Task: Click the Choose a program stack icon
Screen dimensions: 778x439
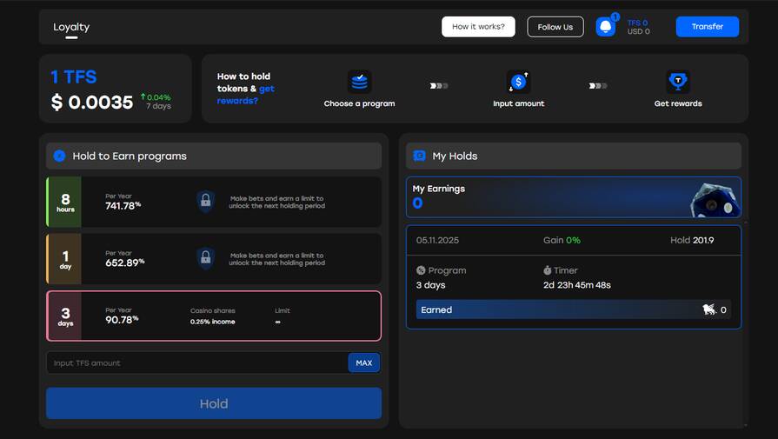Action: [x=359, y=82]
